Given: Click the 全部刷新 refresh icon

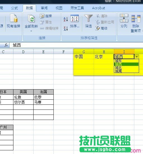Looking at the screenshot, I should click(x=31, y=18).
